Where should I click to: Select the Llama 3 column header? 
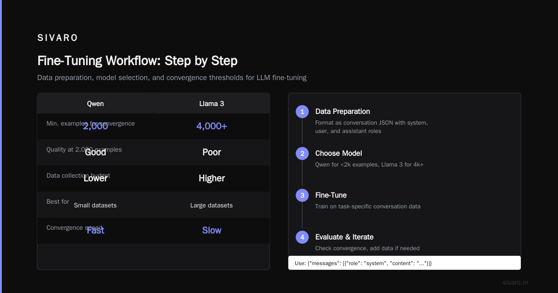click(x=212, y=103)
